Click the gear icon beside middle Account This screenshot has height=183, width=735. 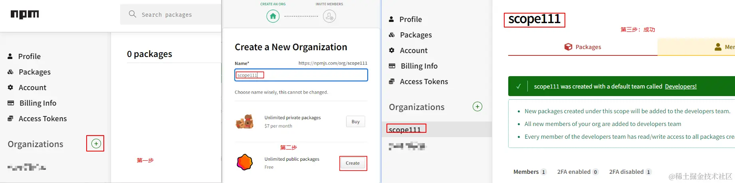click(392, 50)
